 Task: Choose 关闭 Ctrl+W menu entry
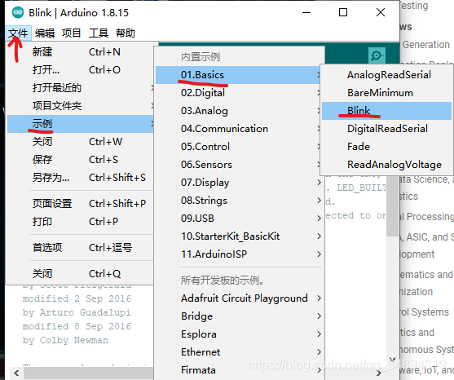point(80,142)
